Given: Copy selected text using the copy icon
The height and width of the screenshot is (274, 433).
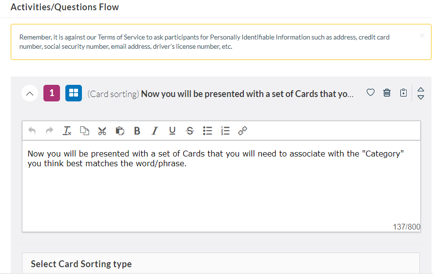Looking at the screenshot, I should pyautogui.click(x=84, y=131).
